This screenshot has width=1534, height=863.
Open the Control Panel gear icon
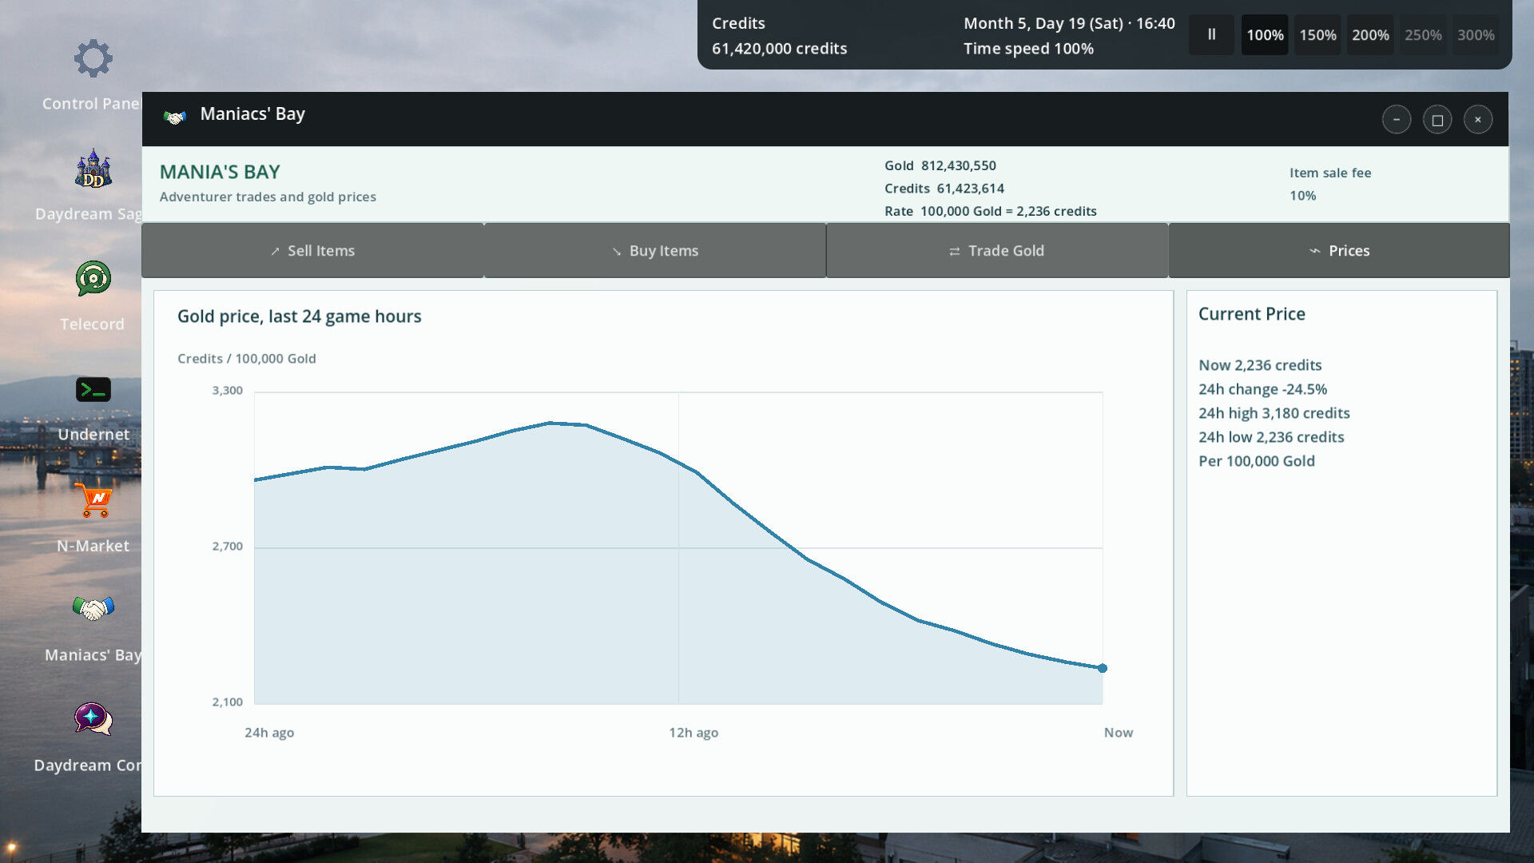[x=93, y=58]
